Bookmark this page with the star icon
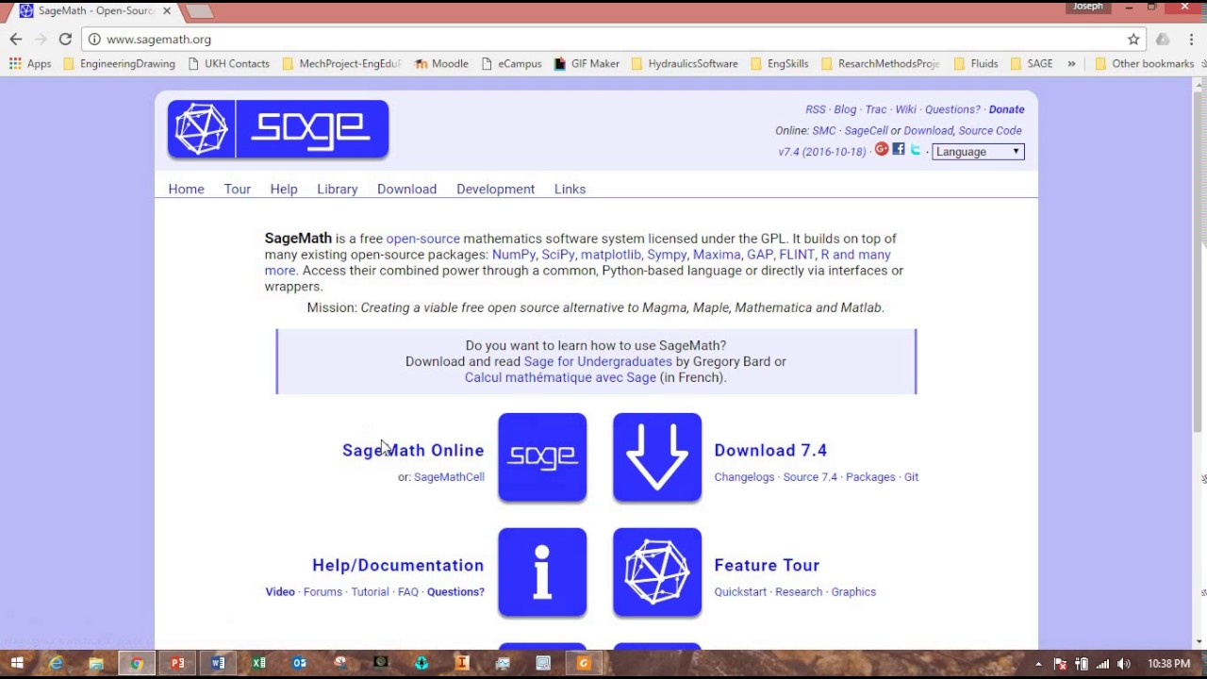The width and height of the screenshot is (1207, 679). pyautogui.click(x=1133, y=39)
